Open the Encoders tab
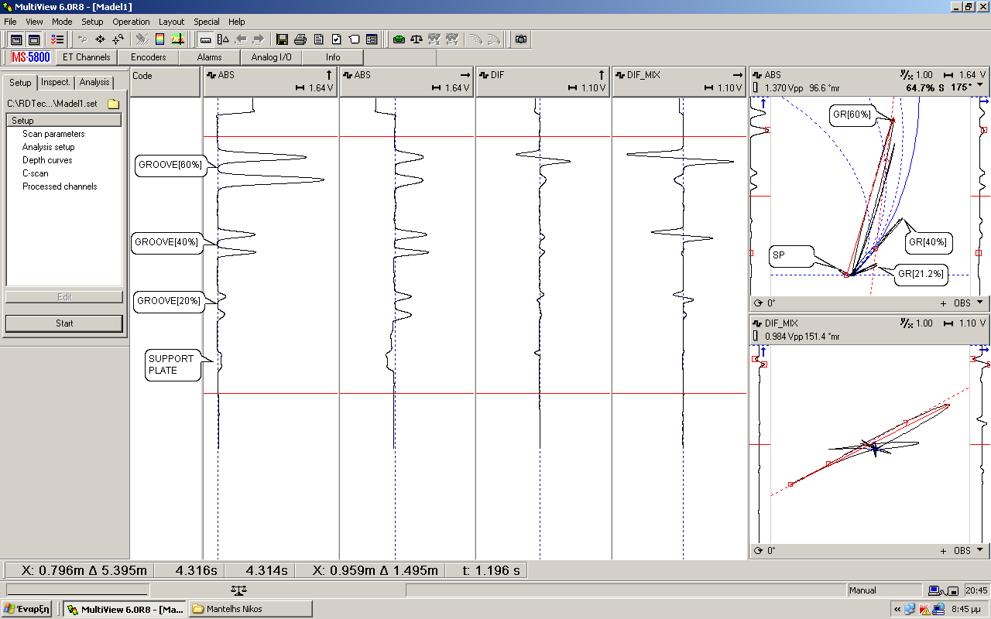This screenshot has height=619, width=991. tap(148, 57)
